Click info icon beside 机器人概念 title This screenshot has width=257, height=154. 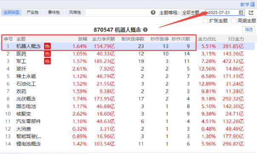[145, 30]
